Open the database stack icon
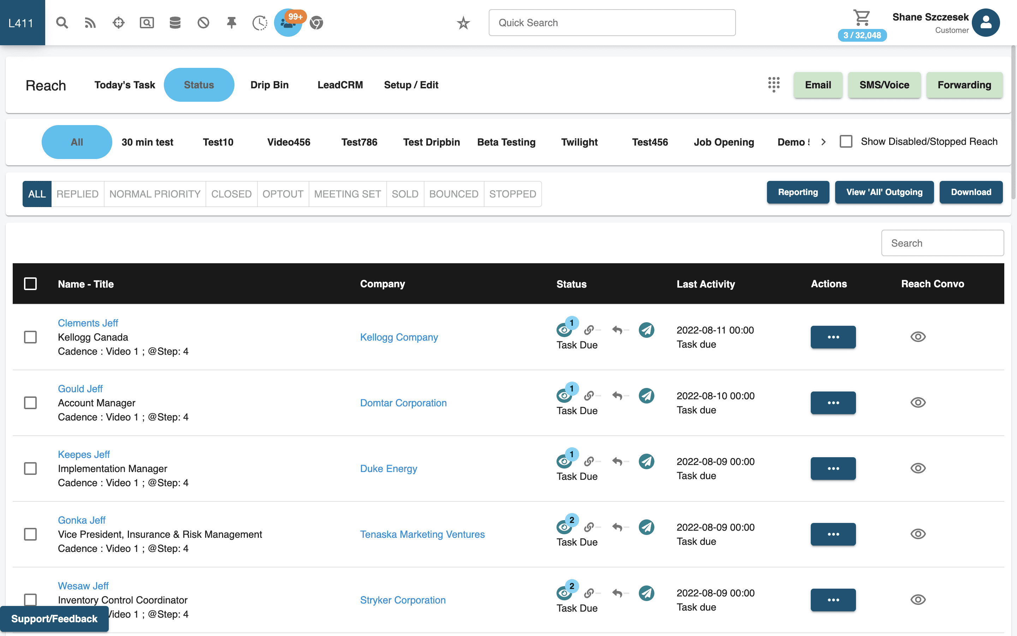The height and width of the screenshot is (636, 1017). click(x=175, y=23)
